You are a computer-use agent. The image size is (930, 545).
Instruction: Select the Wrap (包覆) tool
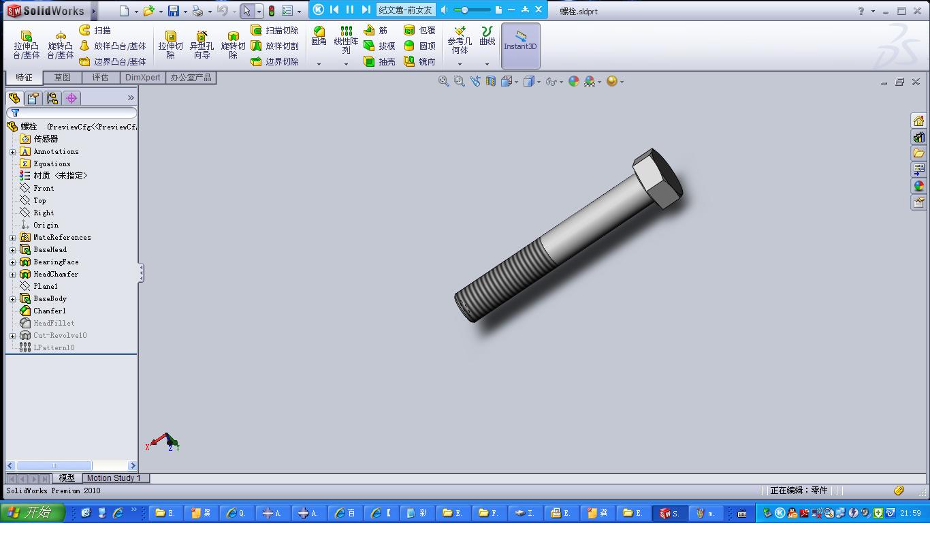tap(419, 31)
